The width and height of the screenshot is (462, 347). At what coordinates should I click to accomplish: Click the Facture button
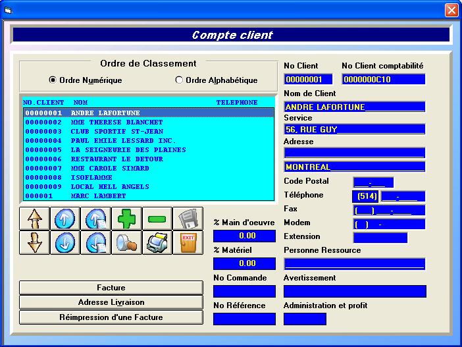click(x=111, y=288)
